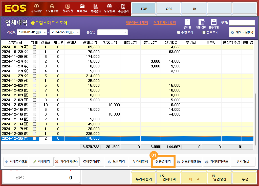259x186 pixels.
Task: Click the 결제추가(F7) button
Action: (x=92, y=162)
